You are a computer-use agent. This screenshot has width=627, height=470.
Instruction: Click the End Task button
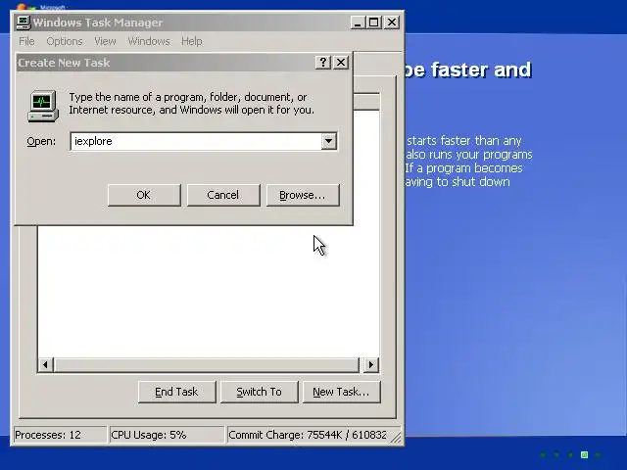(x=176, y=392)
